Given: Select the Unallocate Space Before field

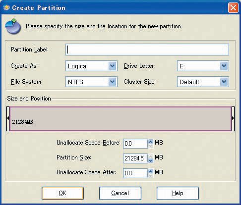Looking at the screenshot, I should 135,144.
